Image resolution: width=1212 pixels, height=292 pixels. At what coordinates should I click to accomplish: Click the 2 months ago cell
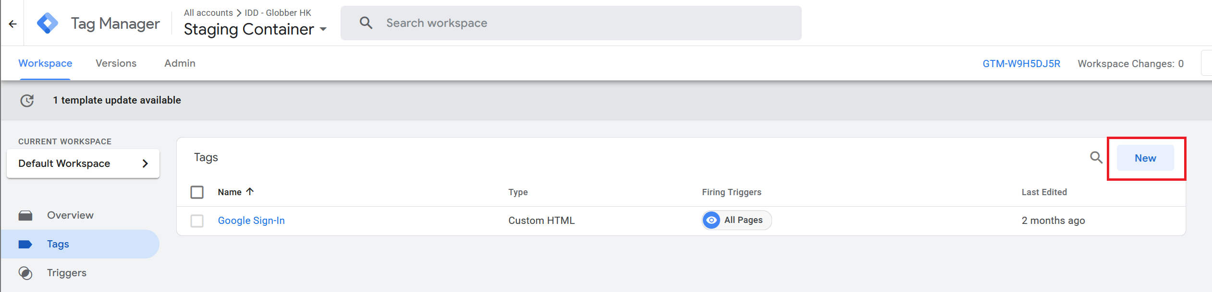click(x=1053, y=221)
